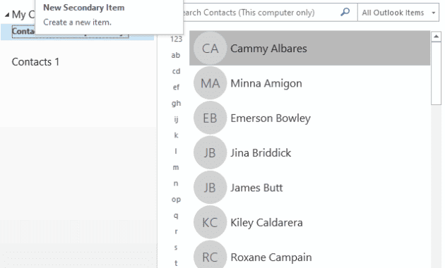Jump to s in the contact index

pos(176,248)
